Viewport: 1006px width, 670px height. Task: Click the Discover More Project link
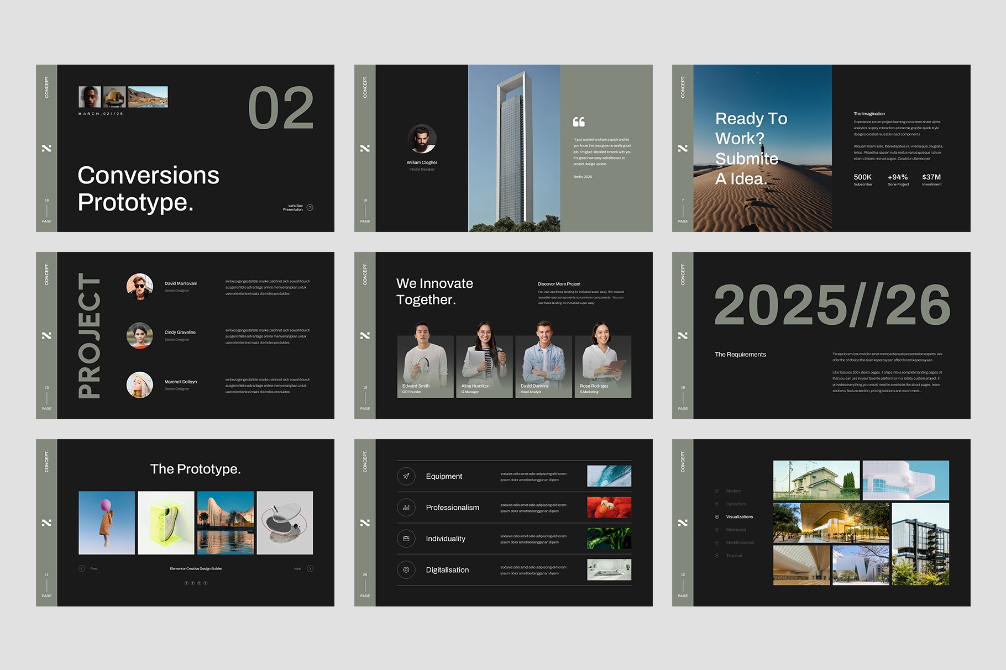558,283
